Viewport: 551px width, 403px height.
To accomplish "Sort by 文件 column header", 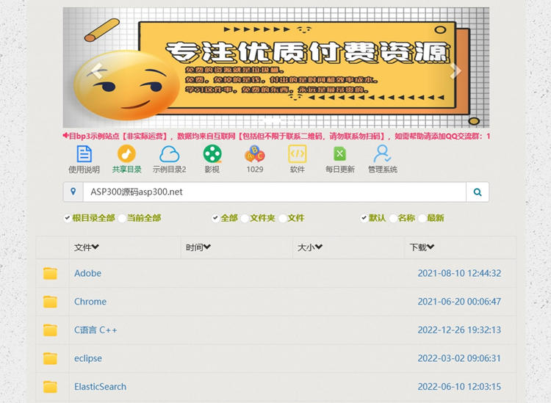I will coord(87,247).
